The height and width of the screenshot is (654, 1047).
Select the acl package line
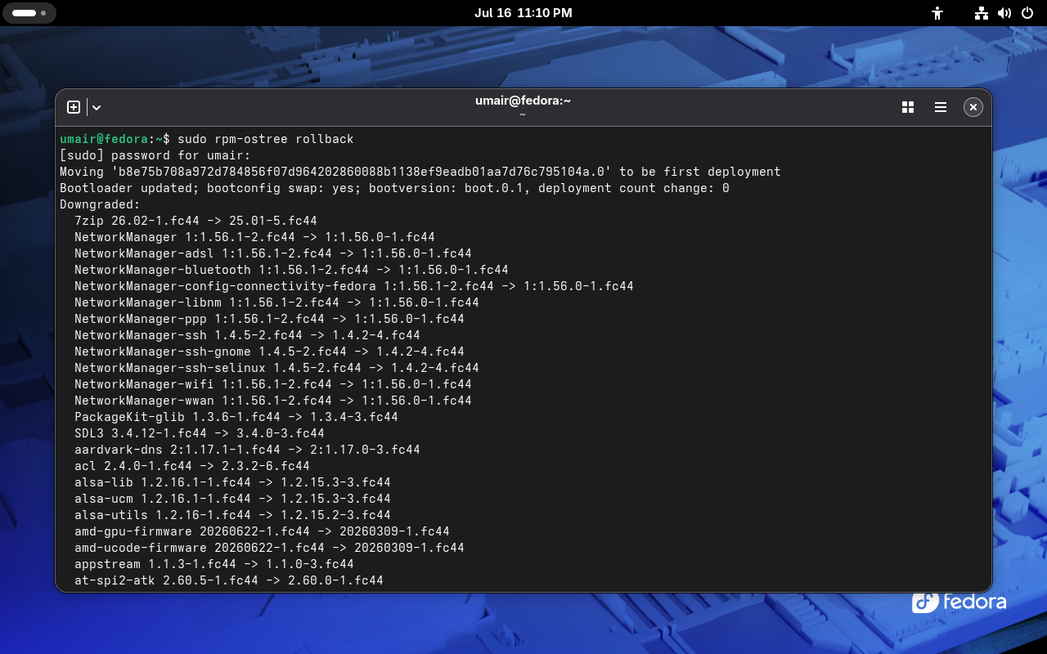pos(192,466)
